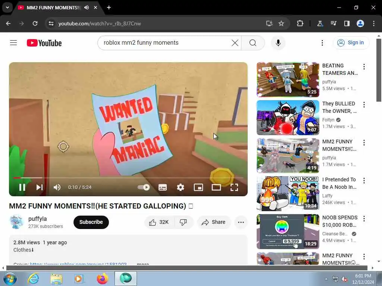This screenshot has width=382, height=286.
Task: Toggle the autoplay switch in player
Action: click(x=144, y=187)
